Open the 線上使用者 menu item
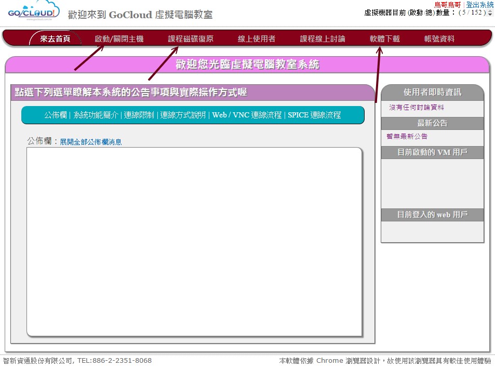Viewport: 495px width, 368px height. (x=256, y=37)
